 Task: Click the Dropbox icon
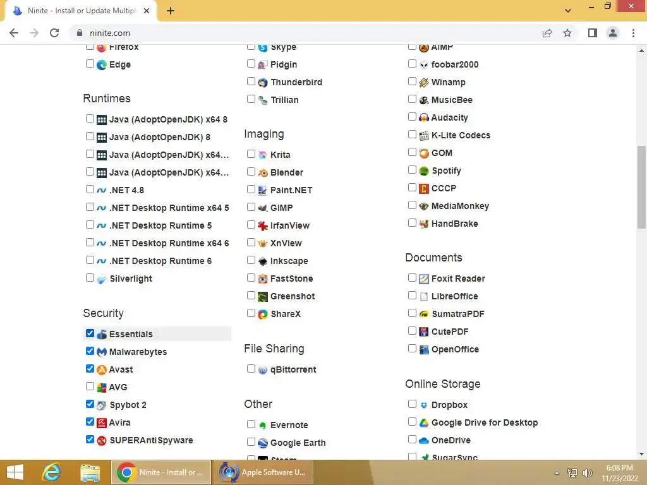click(x=424, y=405)
